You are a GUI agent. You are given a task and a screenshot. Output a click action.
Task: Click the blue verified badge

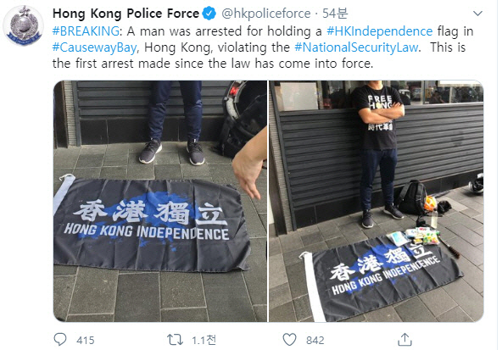tap(209, 14)
